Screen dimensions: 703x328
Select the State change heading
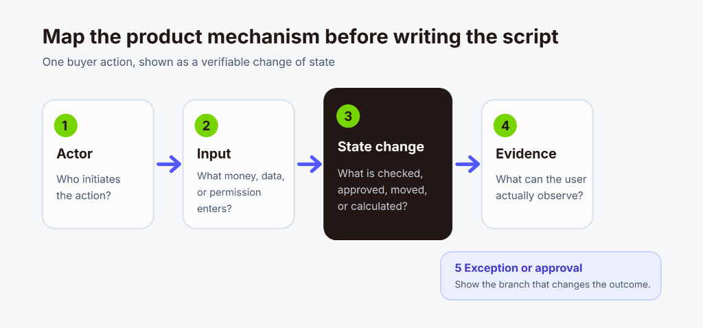click(380, 147)
